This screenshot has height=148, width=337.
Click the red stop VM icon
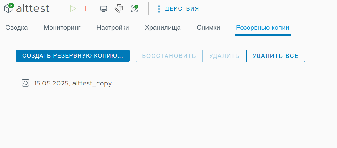(x=88, y=9)
